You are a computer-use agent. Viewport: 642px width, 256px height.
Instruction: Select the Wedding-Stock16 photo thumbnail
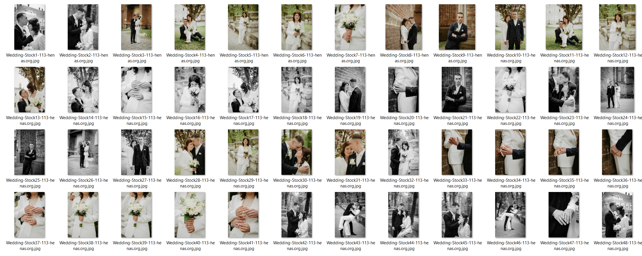(190, 89)
